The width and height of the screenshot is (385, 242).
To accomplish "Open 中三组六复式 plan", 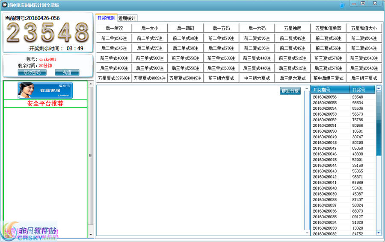I will [x=257, y=78].
